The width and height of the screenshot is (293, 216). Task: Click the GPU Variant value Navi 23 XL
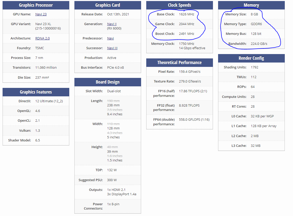point(43,24)
